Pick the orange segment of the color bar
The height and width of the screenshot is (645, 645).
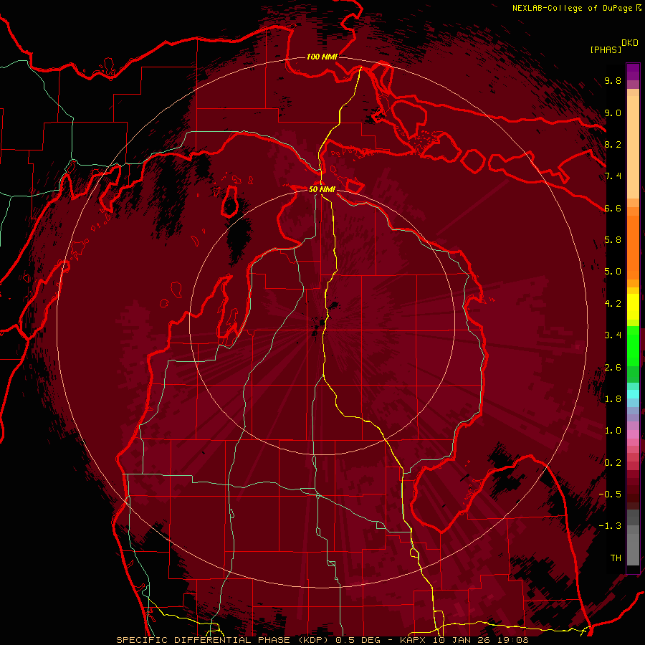(633, 248)
